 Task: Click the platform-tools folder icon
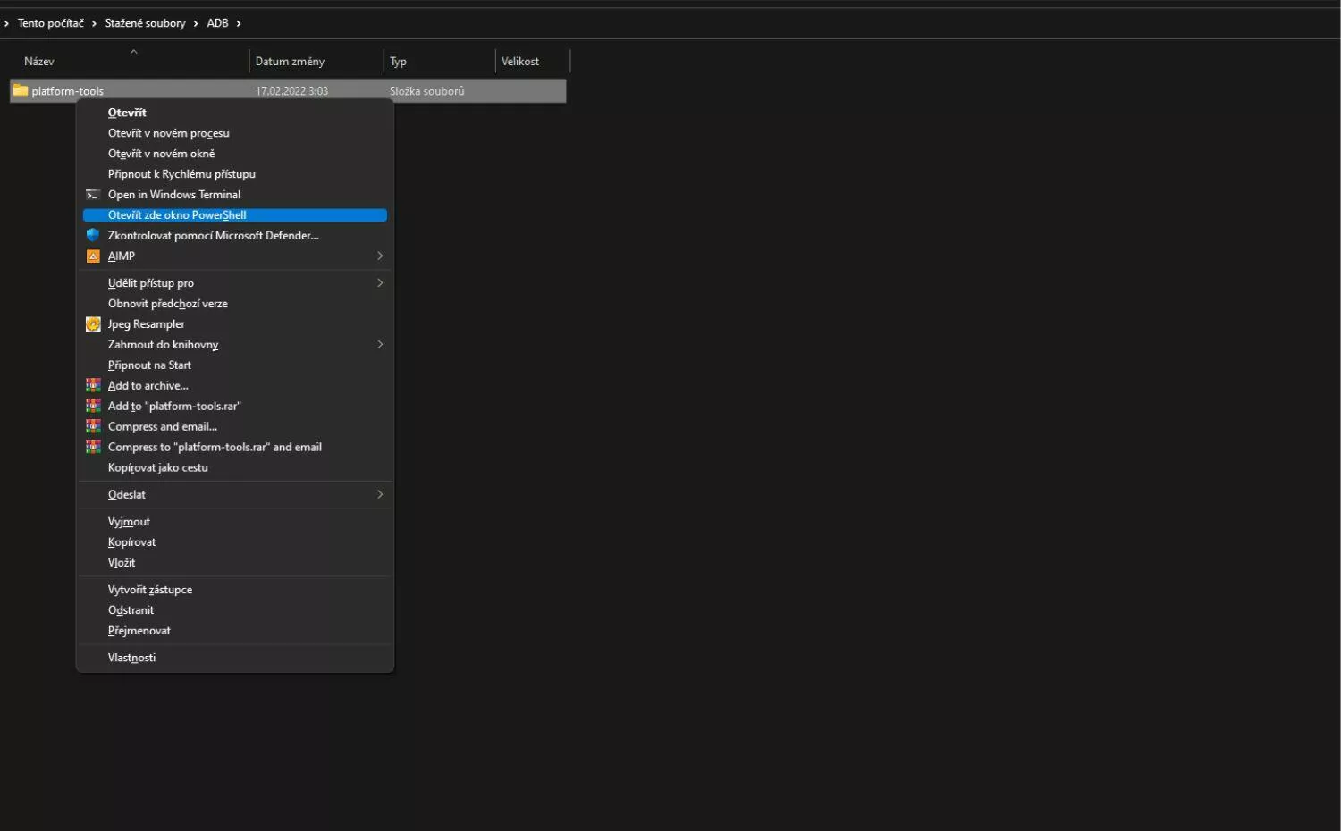click(21, 90)
